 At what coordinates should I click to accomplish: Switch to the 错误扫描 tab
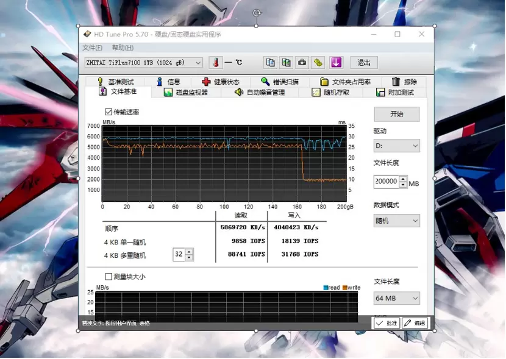[280, 82]
